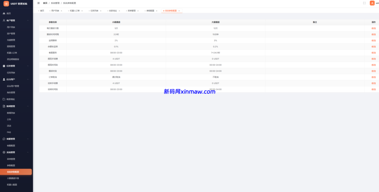Open 客服配置 in the sidebar
The image size is (379, 192).
pos(11,146)
